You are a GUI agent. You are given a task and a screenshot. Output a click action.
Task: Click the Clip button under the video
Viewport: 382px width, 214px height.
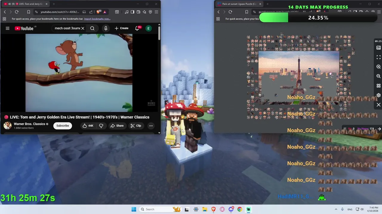[x=136, y=125]
